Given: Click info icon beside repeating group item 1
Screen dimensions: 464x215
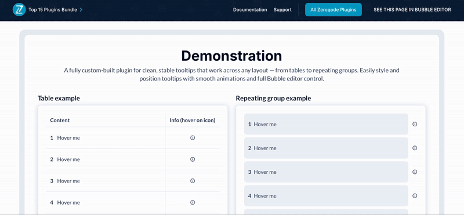Looking at the screenshot, I should (415, 124).
